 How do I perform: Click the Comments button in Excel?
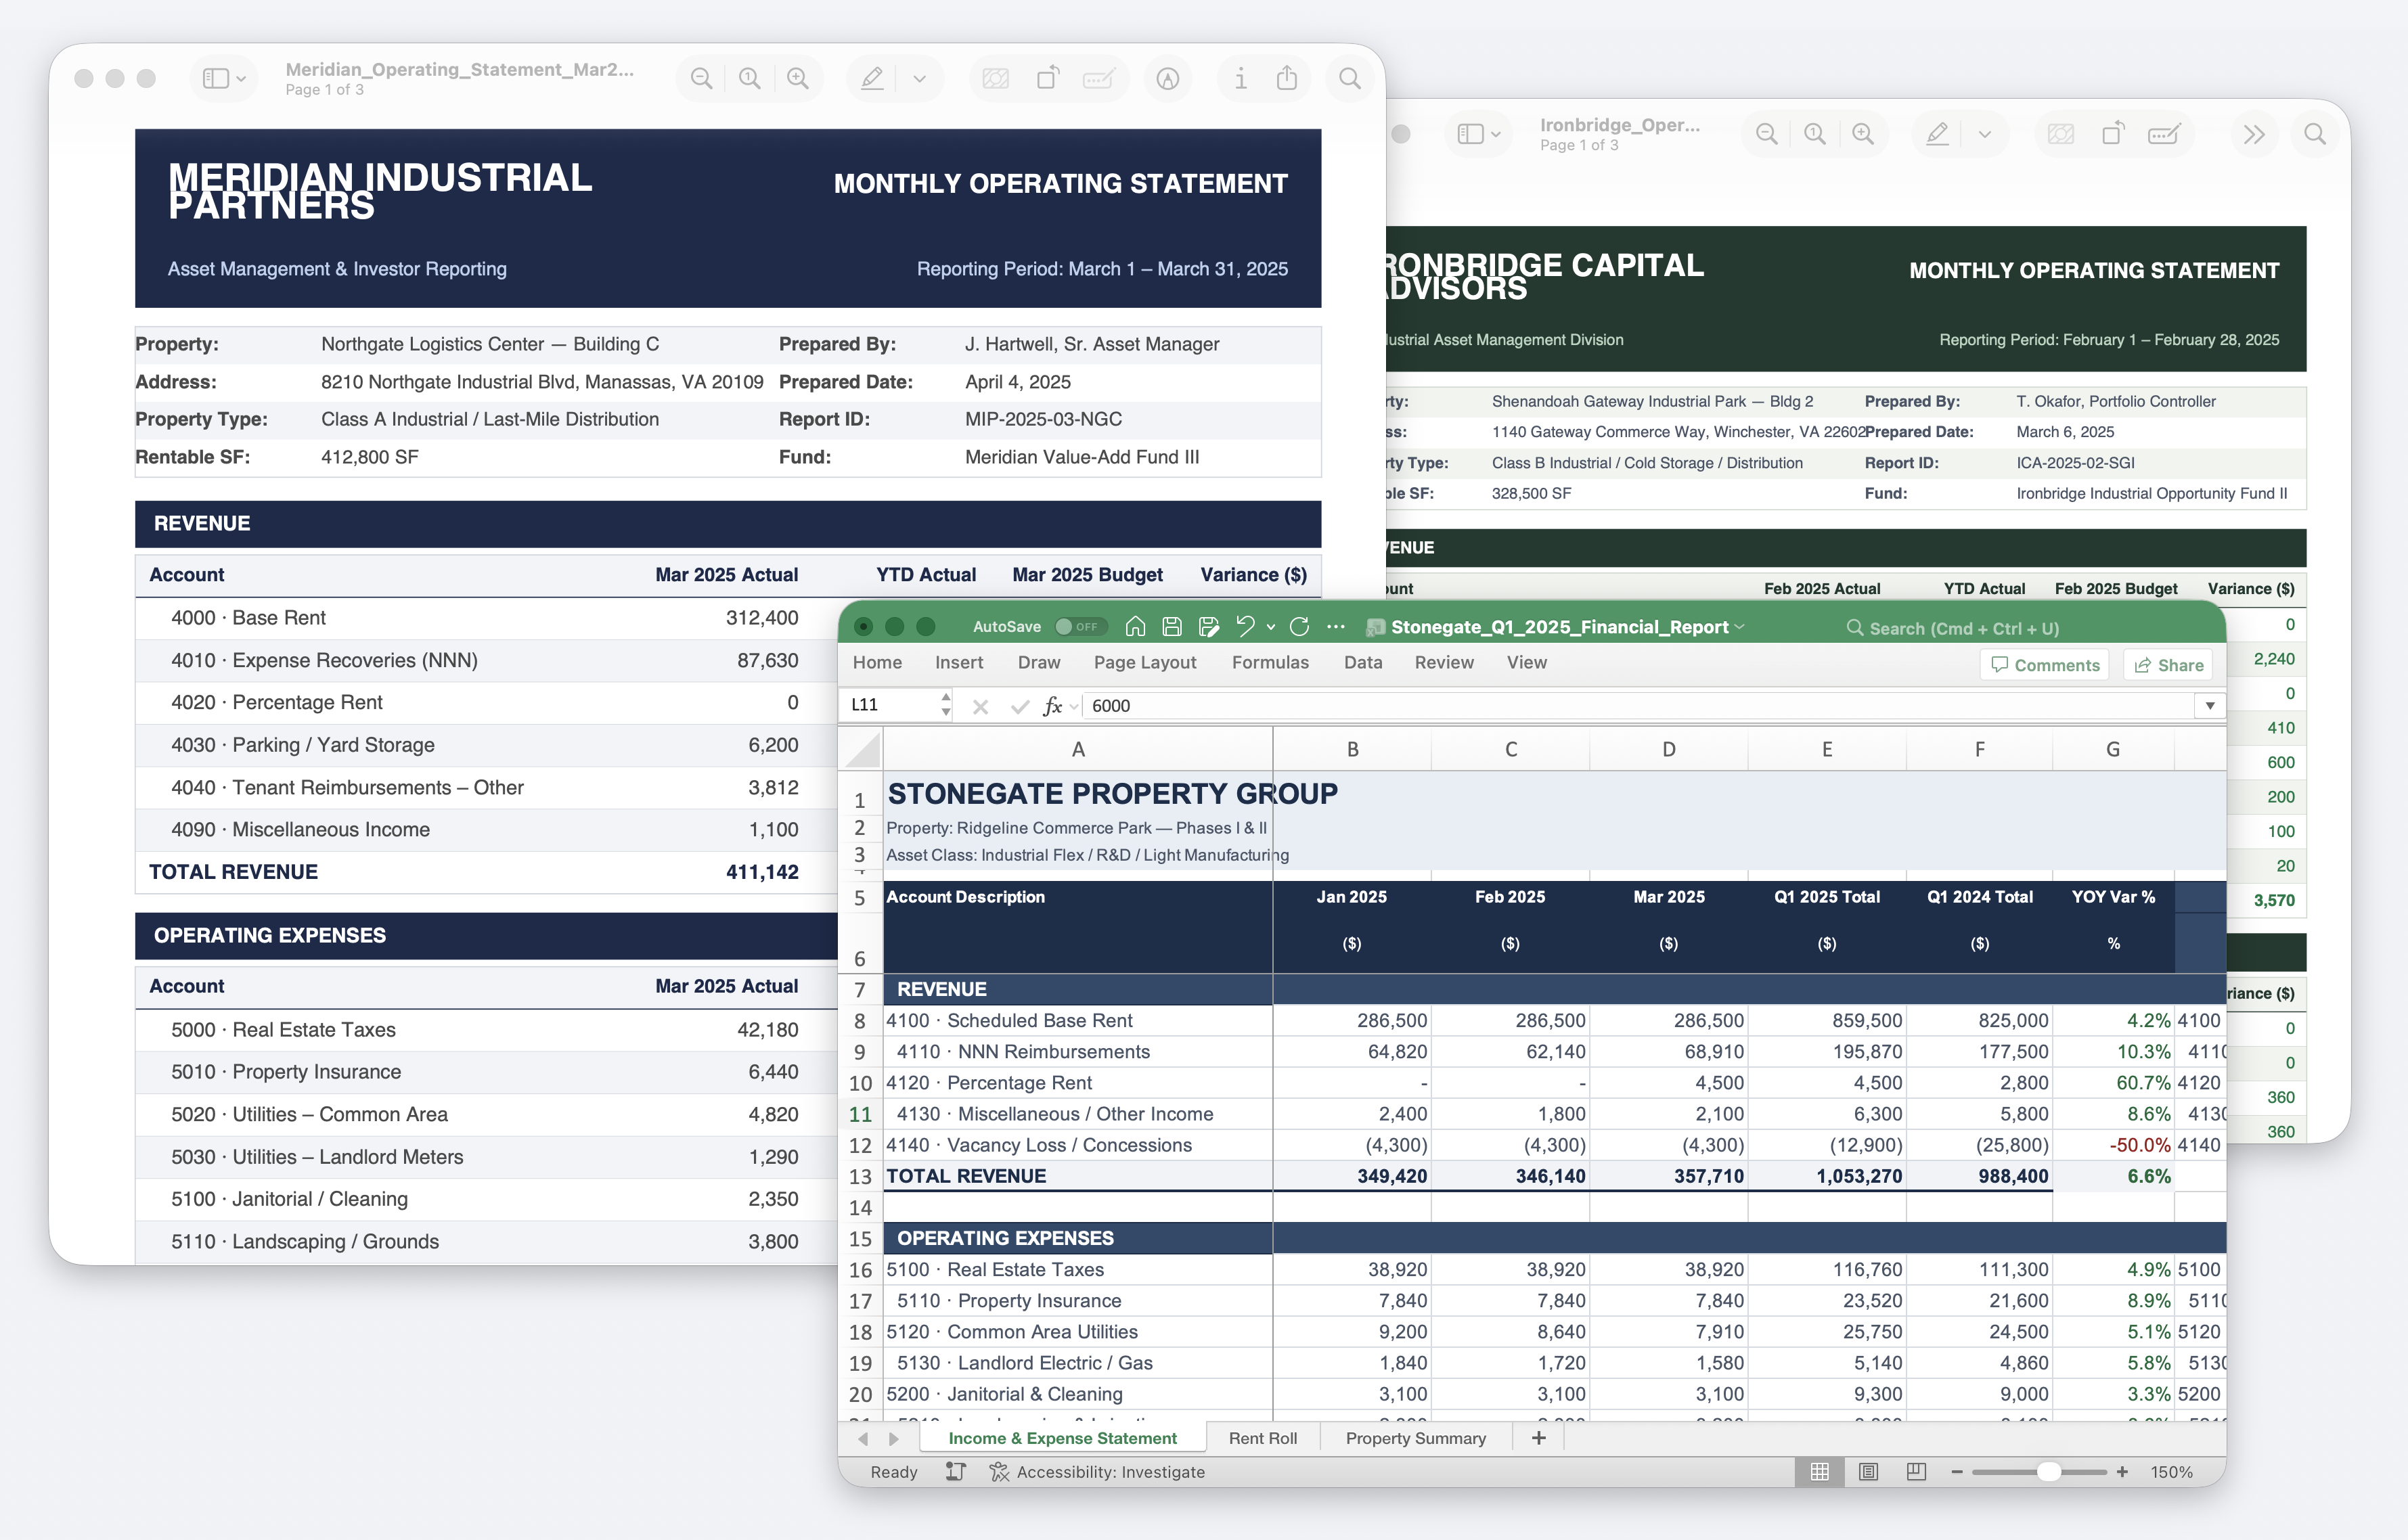2044,664
